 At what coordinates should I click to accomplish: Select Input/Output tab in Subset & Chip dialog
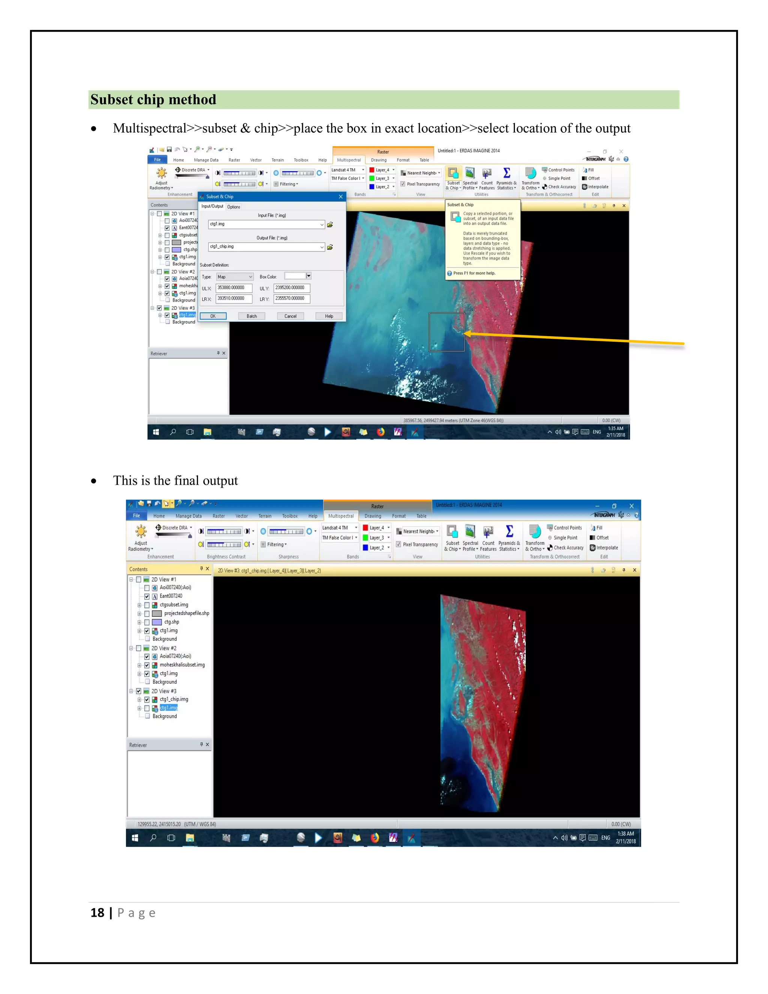point(213,206)
